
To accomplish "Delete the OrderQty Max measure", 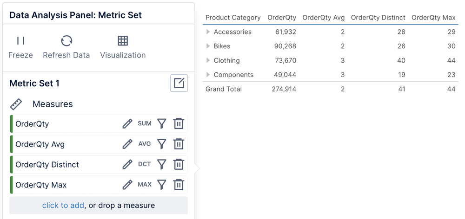I will coord(179,185).
